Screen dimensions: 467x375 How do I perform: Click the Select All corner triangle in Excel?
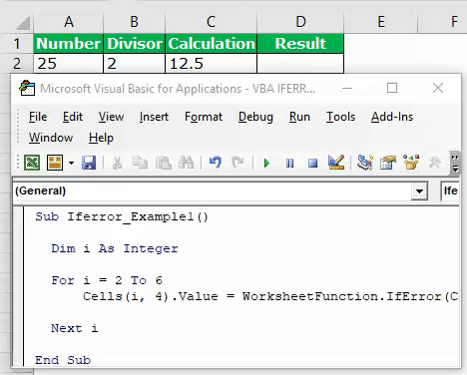(23, 23)
